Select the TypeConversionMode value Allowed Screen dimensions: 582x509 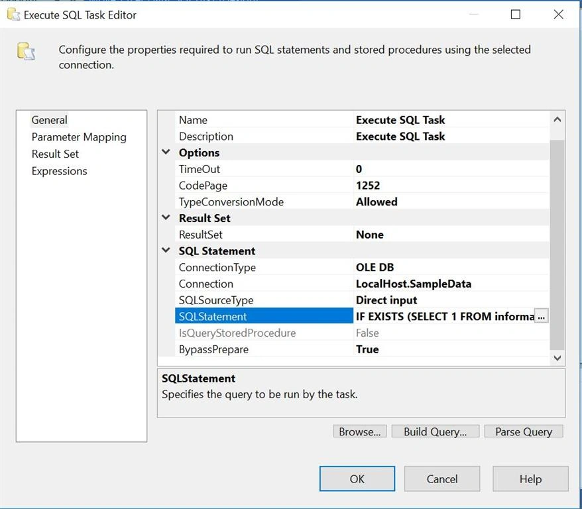click(x=451, y=201)
